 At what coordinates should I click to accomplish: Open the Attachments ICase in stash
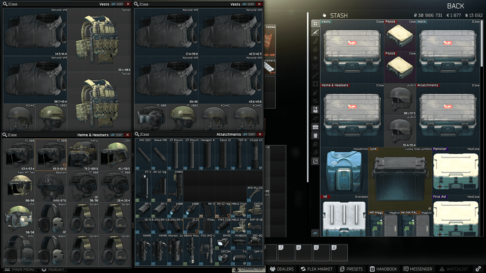pos(448,115)
